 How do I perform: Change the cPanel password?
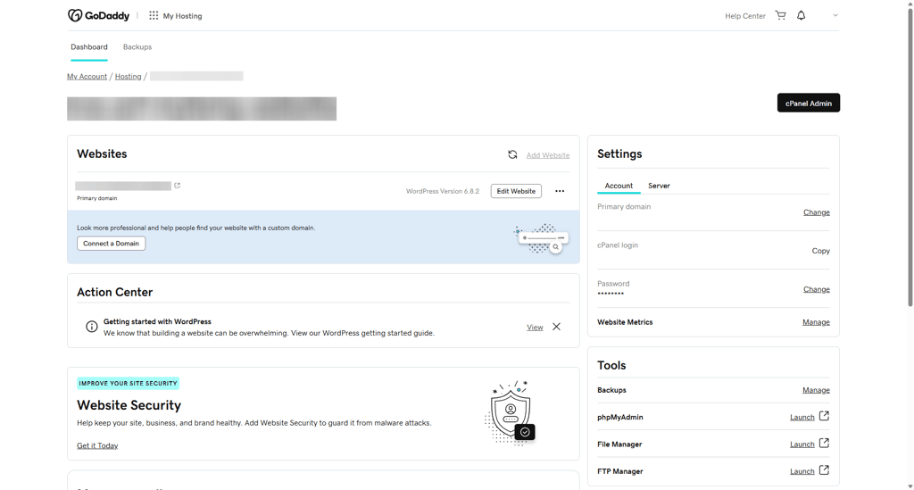tap(816, 289)
